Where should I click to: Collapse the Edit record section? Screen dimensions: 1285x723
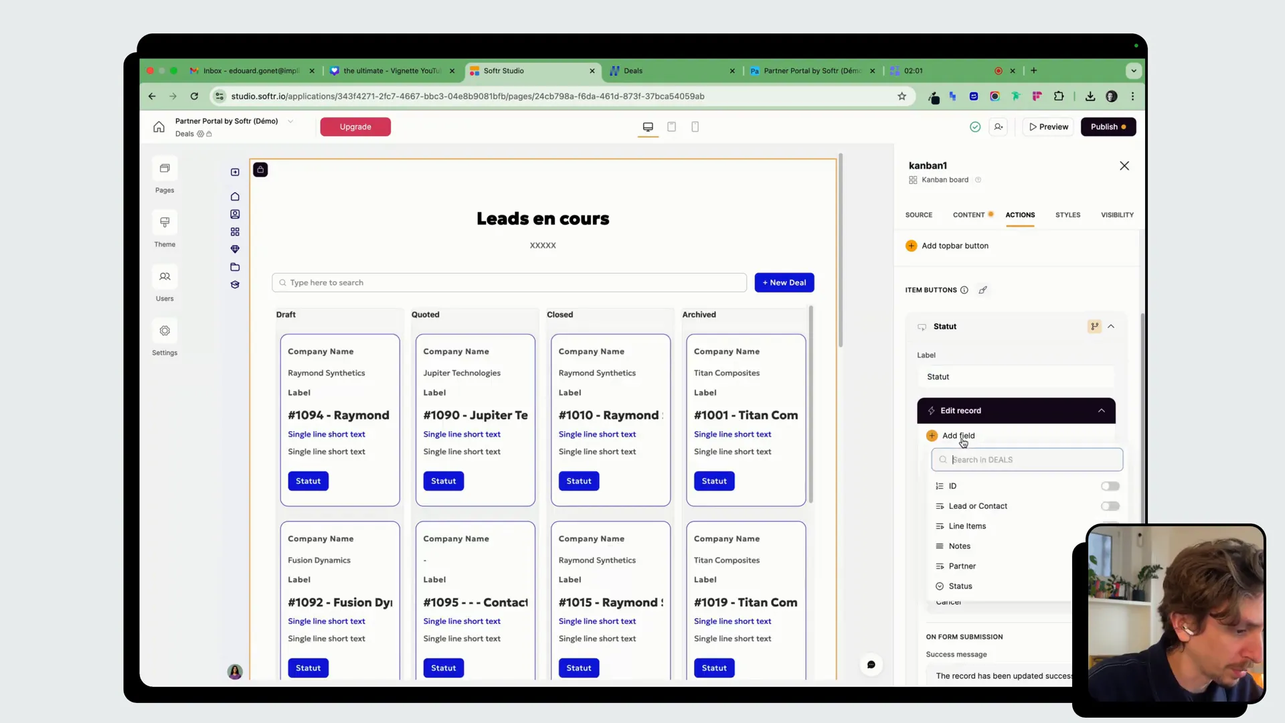click(1101, 411)
